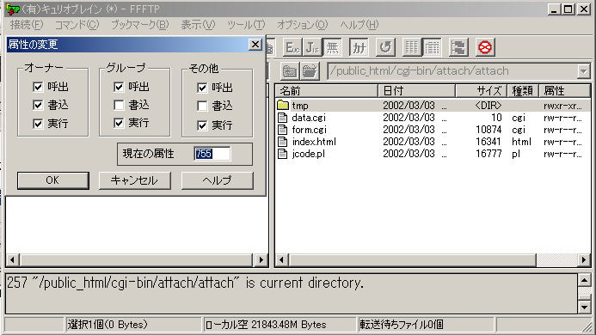Click local list scroll right arrow
This screenshot has width=596, height=335.
pyautogui.click(x=261, y=260)
